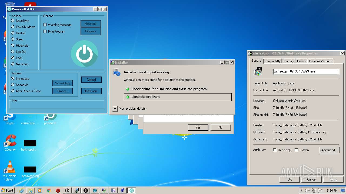
Task: Switch to the blue round checkmark taskbar app
Action: pyautogui.click(x=95, y=190)
